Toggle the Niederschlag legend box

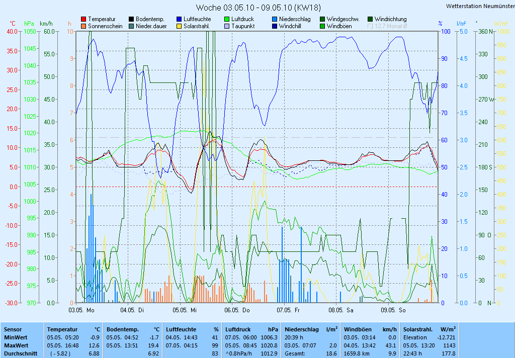point(275,20)
